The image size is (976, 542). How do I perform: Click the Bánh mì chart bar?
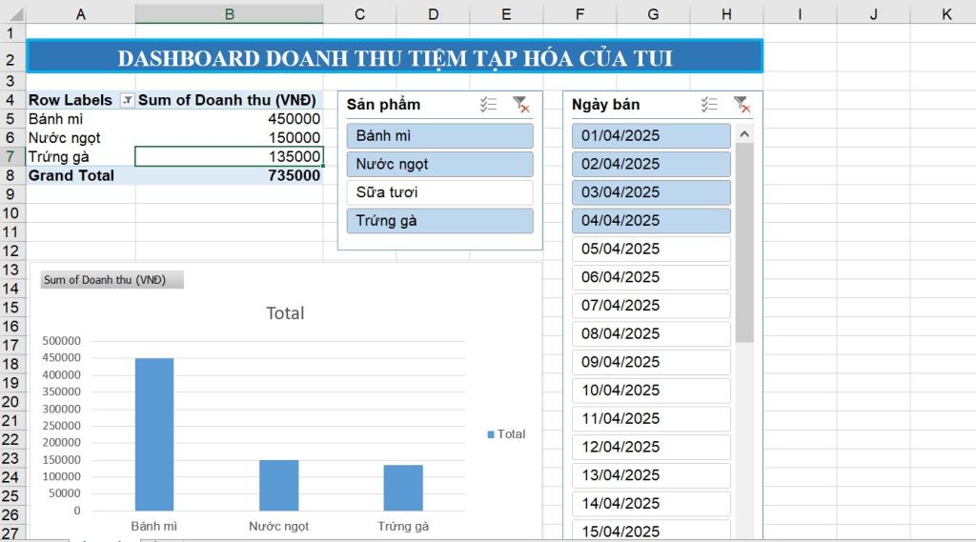pyautogui.click(x=154, y=433)
